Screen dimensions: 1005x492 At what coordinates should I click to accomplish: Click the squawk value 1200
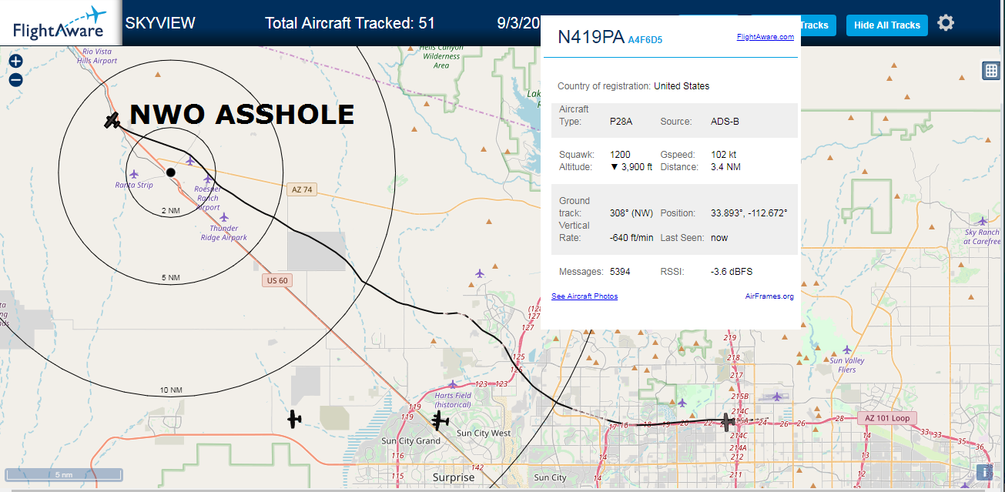click(x=620, y=155)
